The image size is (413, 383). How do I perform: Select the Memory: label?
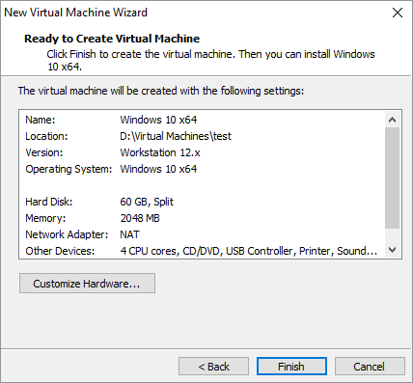[x=45, y=218]
